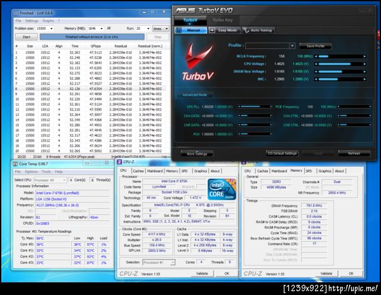Open the About tab in CPU-Z CPU window
Screen dimensions: 381x295
pyautogui.click(x=215, y=171)
